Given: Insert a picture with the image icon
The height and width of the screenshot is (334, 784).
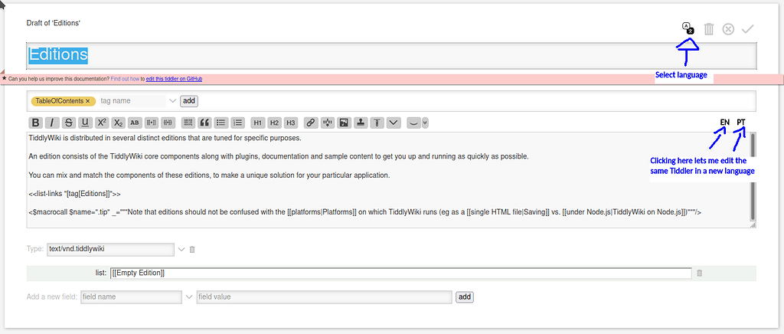Looking at the screenshot, I should (344, 123).
